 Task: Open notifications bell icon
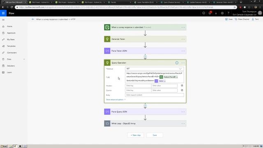pos(210,13)
